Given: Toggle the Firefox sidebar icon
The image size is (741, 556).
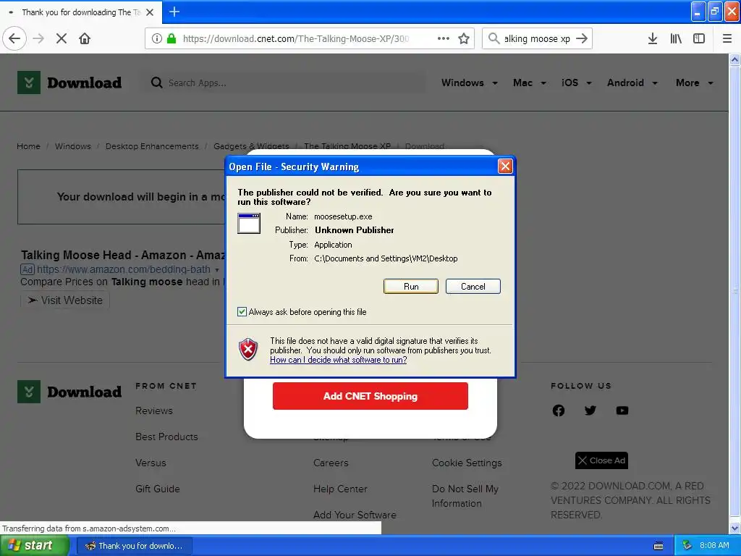Looking at the screenshot, I should (699, 38).
